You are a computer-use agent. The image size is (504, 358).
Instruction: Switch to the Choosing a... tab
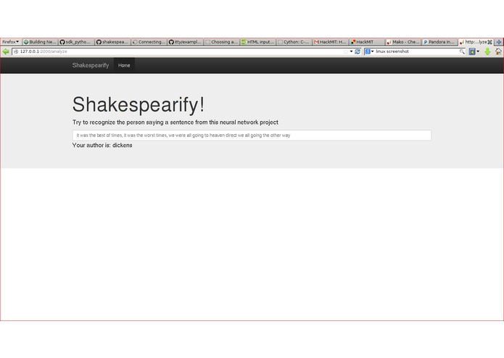point(221,42)
